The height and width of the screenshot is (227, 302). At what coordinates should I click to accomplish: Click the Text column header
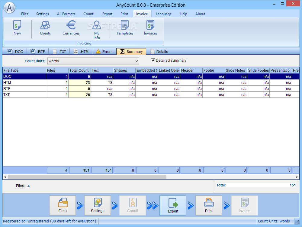coord(102,71)
